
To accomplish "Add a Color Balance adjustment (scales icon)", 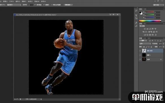I will pyautogui.click(x=146, y=32).
